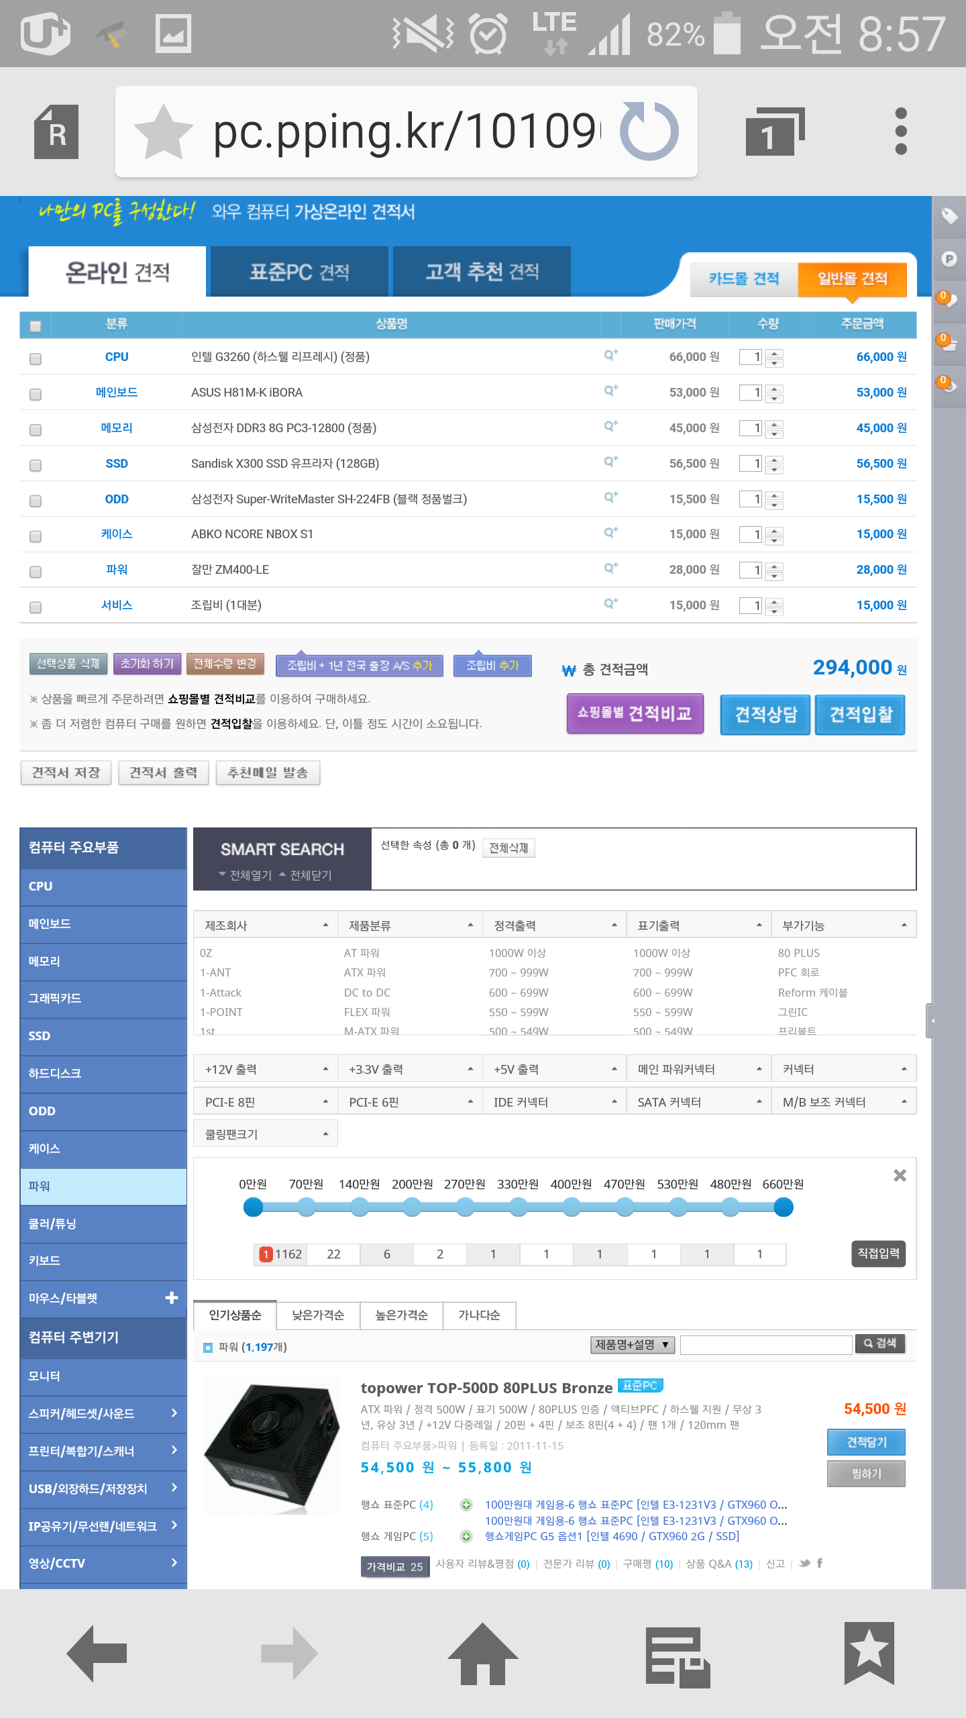Click the 0만원 price slider handle
Screen dimensions: 966x1718
click(253, 1207)
